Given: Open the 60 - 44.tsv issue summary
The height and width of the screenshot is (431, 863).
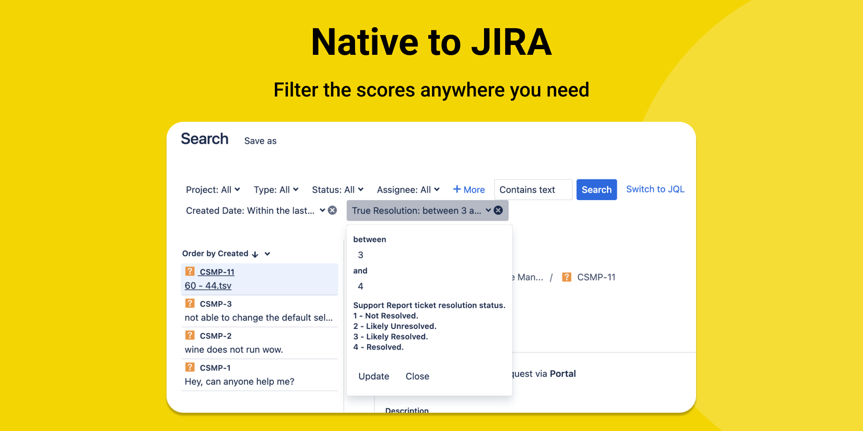Looking at the screenshot, I should pyautogui.click(x=208, y=286).
